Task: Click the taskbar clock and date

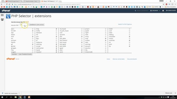Action: (173, 97)
